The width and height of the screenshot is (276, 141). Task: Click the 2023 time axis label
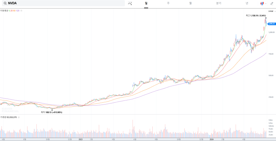[81, 139]
